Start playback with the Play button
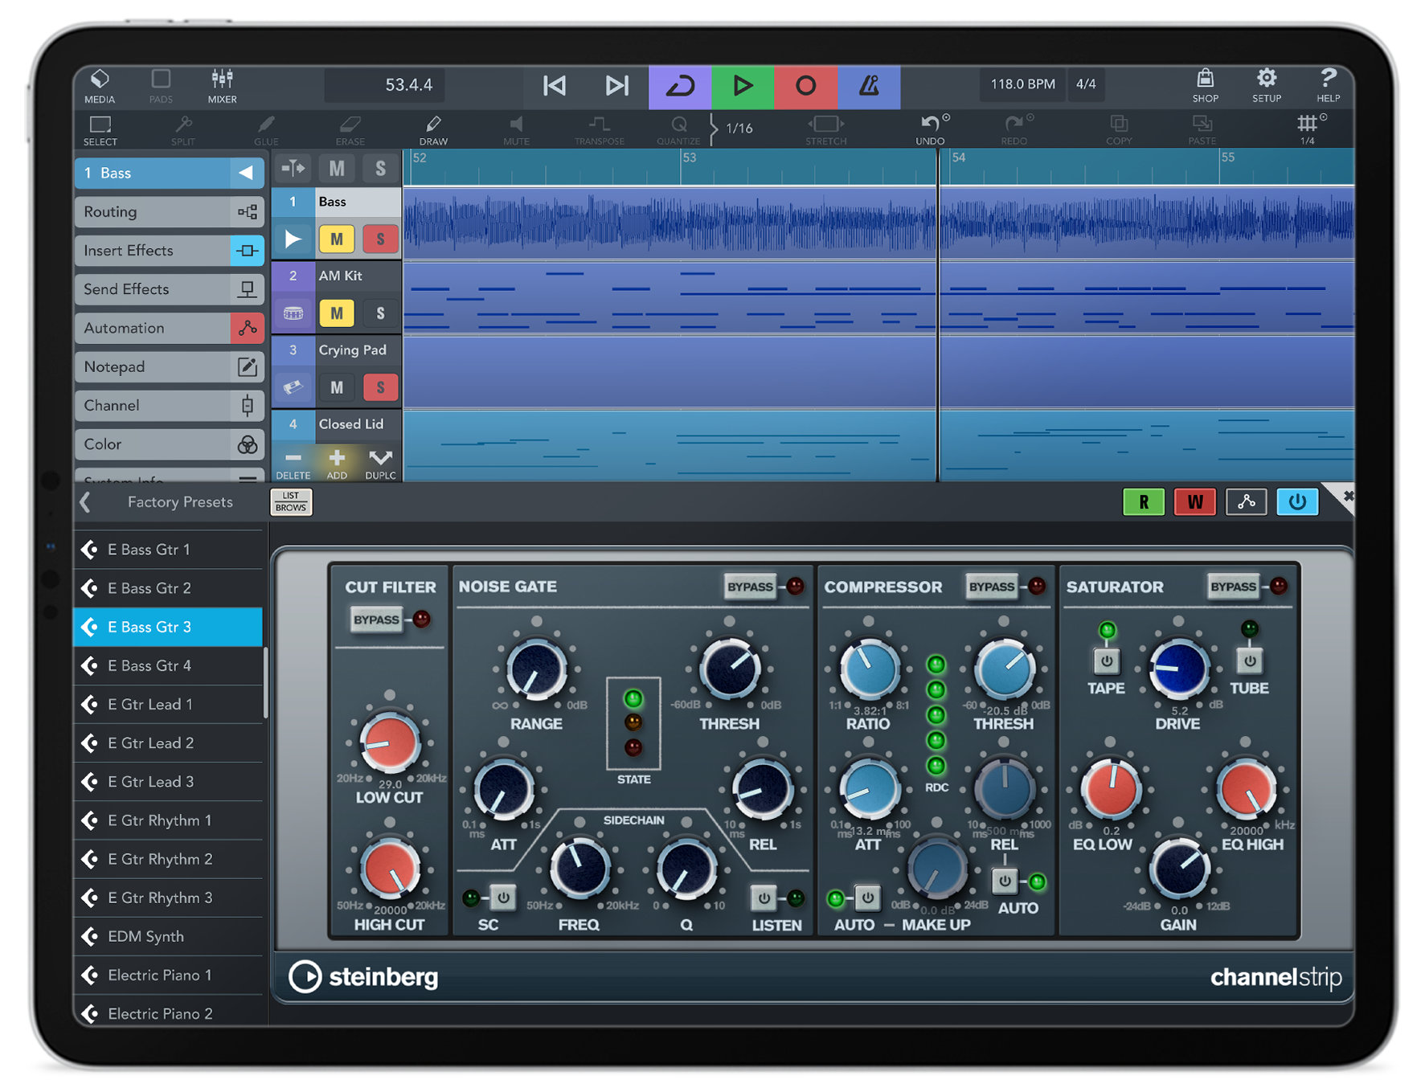Viewport: 1425px width, 1092px height. tap(743, 86)
